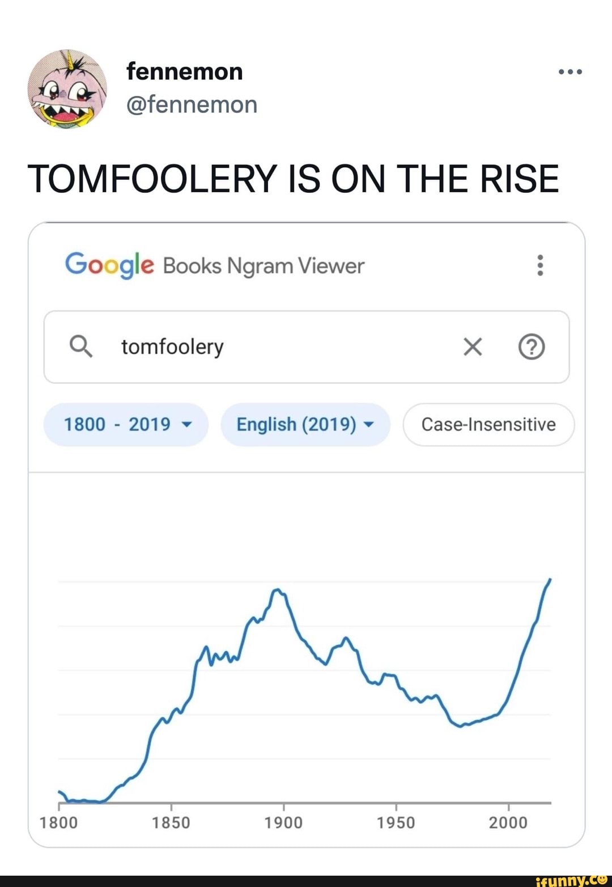Select the graph line peak near 1900
This screenshot has width=612, height=887.
277,591
